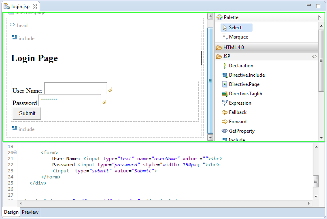
Task: Pick the Forward palette item
Action: click(234, 122)
